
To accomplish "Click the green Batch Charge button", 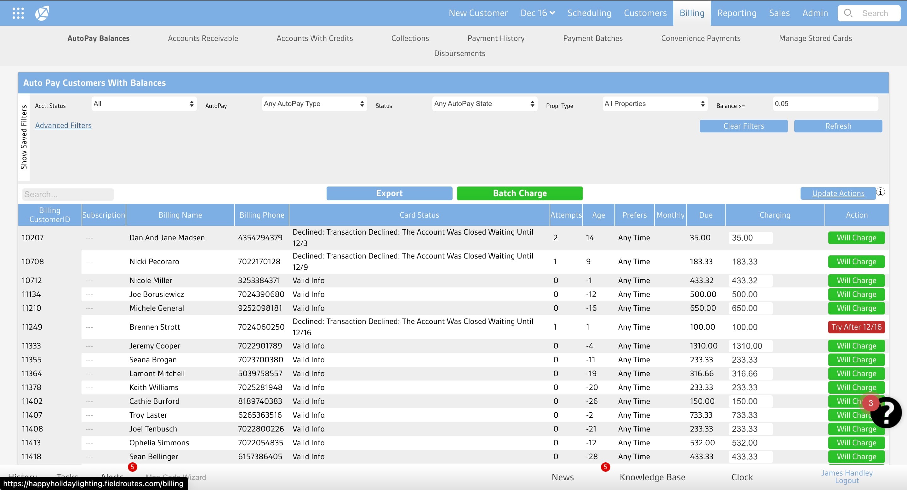I will click(x=520, y=193).
